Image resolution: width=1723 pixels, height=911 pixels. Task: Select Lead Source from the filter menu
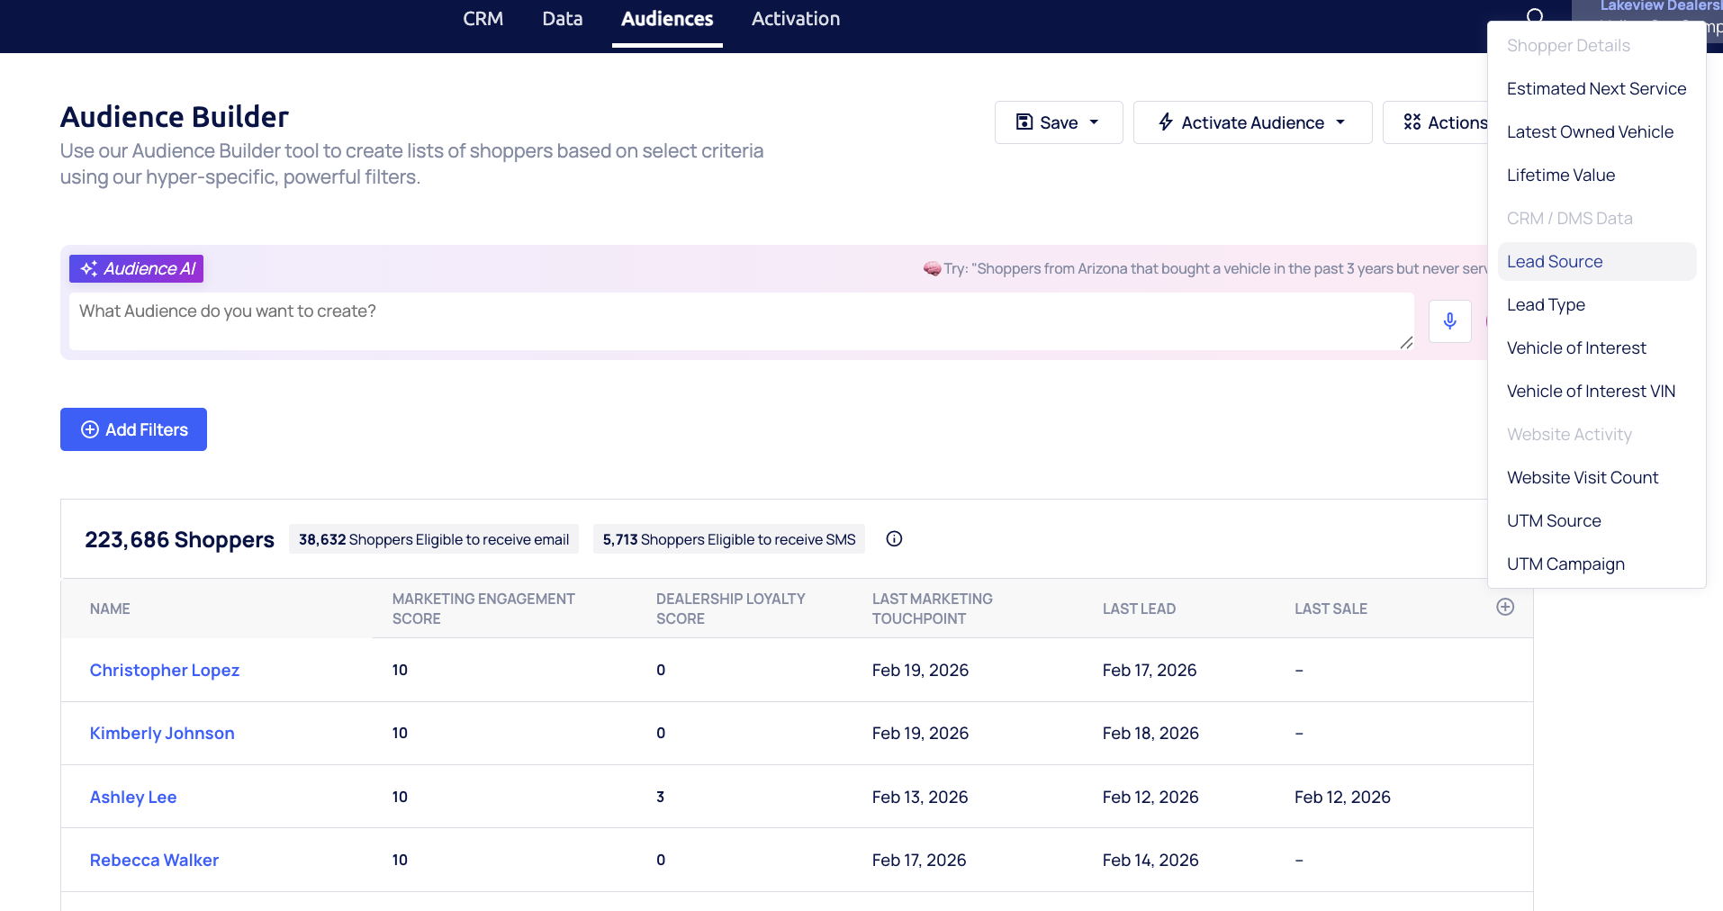pos(1554,261)
